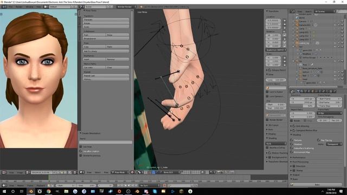
Task: Click the Translate button
Action: point(106,19)
